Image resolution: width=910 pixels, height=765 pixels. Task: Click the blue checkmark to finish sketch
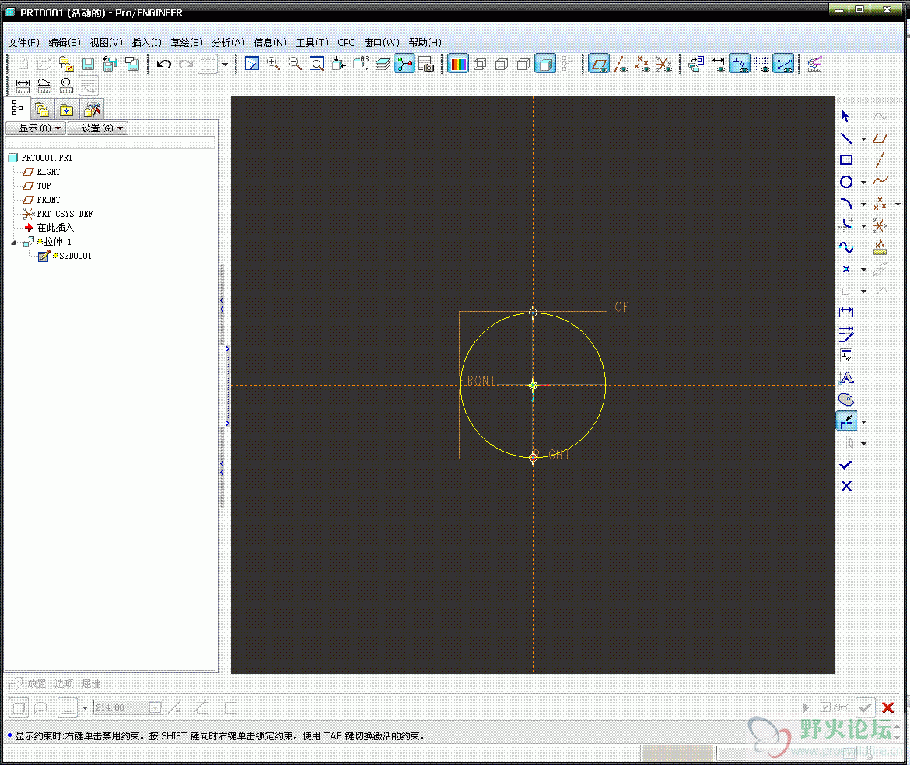(846, 465)
